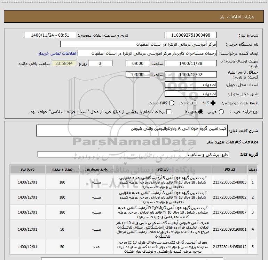Click the goods group field دارو، پزشکی و سلامت

point(133,154)
